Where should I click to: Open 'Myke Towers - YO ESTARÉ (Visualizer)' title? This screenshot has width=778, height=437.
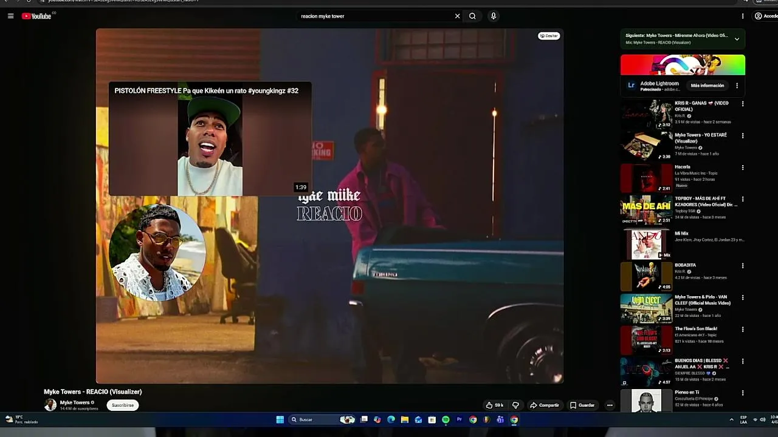click(x=701, y=138)
